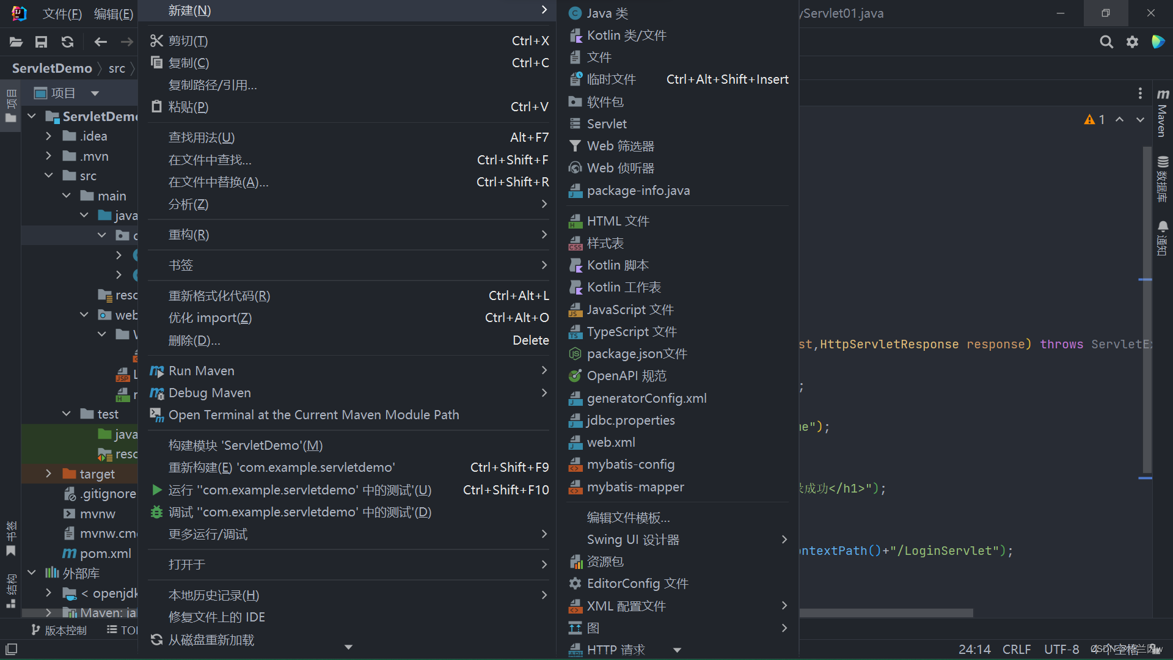Create a new Servlet from submenu
Screen dimensions: 1173x660
pos(678,124)
